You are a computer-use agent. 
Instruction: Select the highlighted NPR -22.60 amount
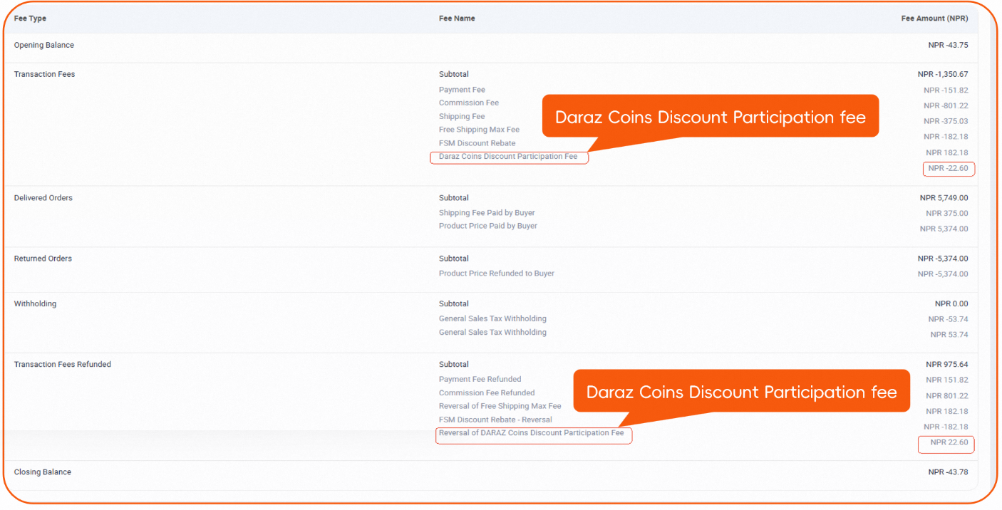[x=948, y=169]
